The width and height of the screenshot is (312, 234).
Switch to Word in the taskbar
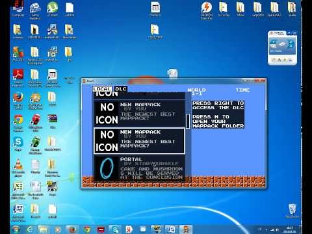click(x=172, y=229)
